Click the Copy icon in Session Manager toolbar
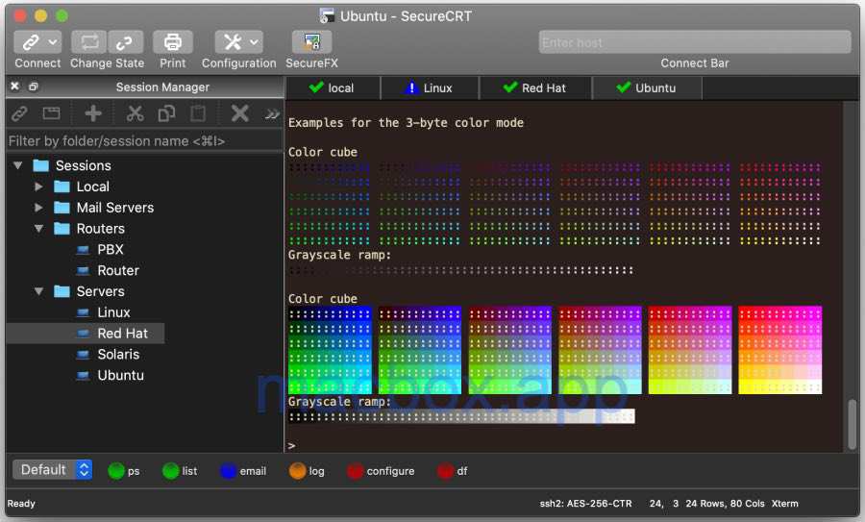This screenshot has height=522, width=865. coord(166,113)
